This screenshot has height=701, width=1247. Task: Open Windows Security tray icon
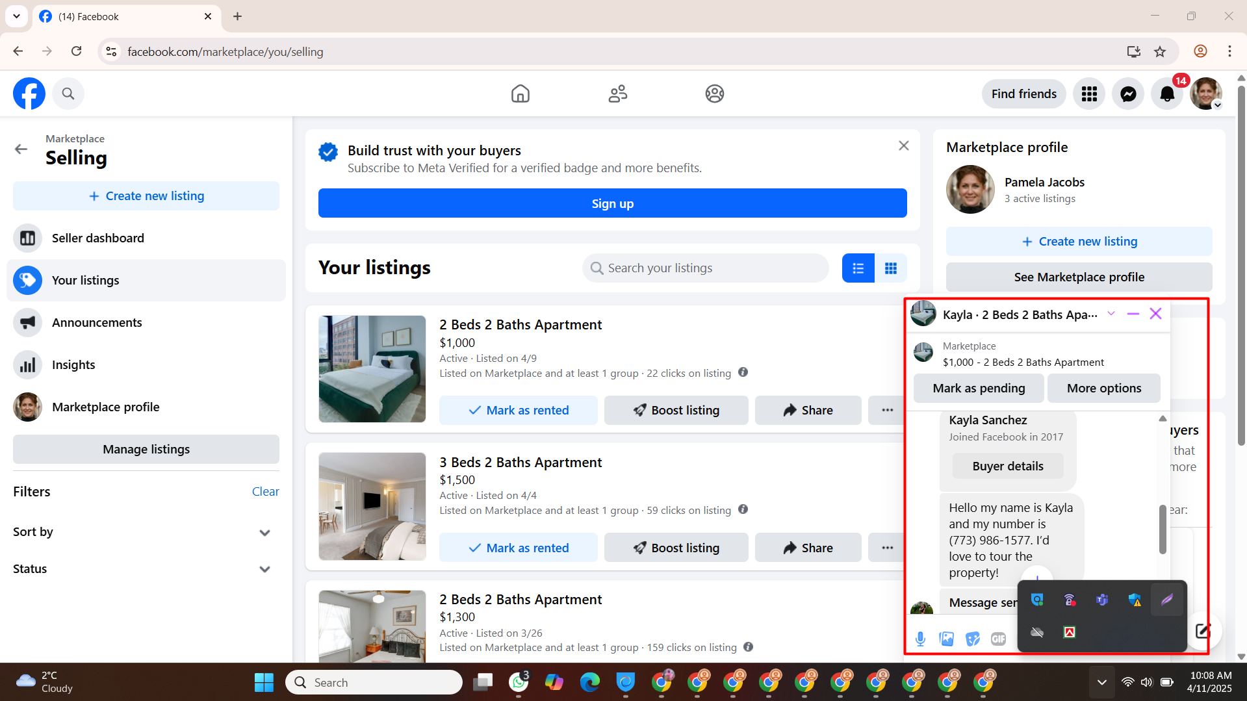pos(1135,600)
